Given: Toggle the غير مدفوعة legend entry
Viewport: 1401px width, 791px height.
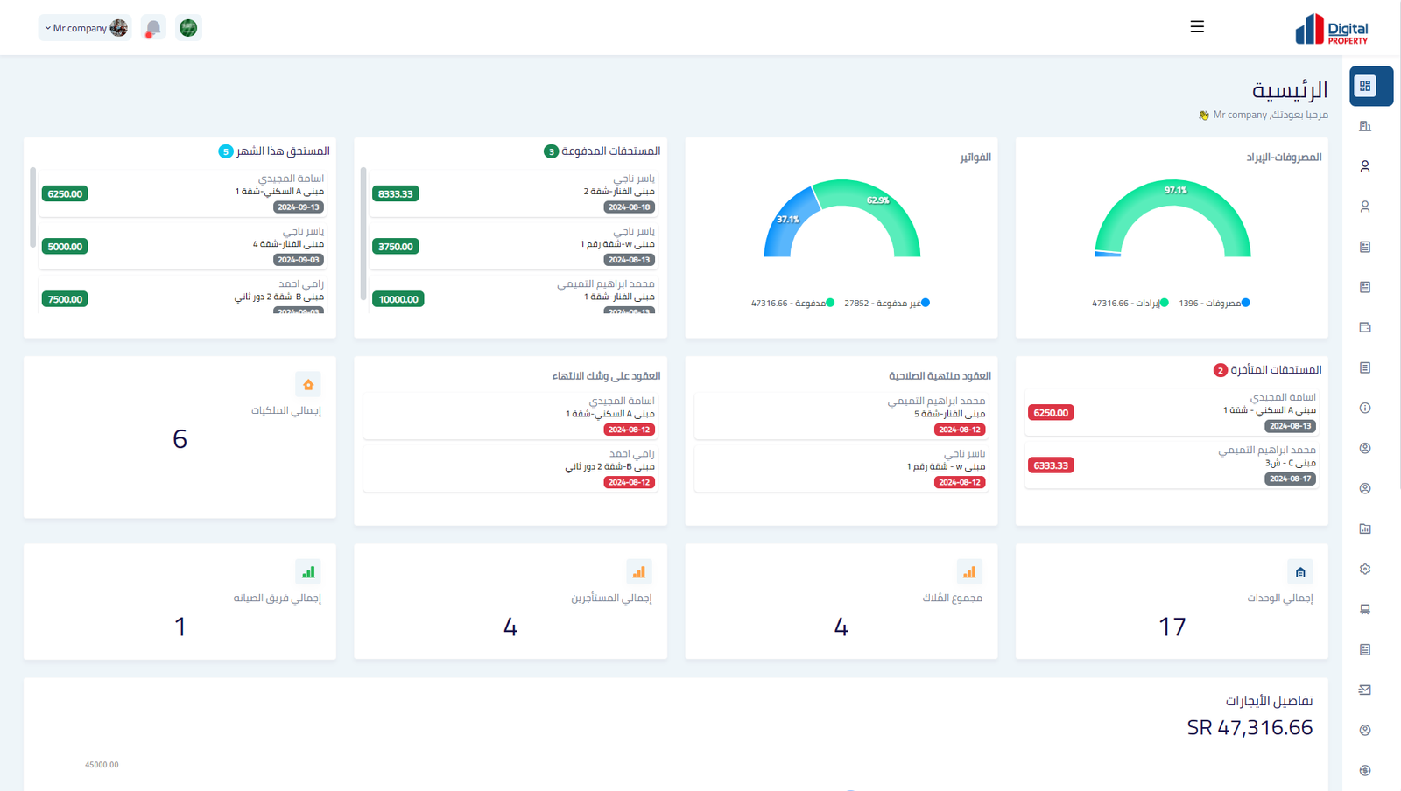Looking at the screenshot, I should [x=887, y=303].
